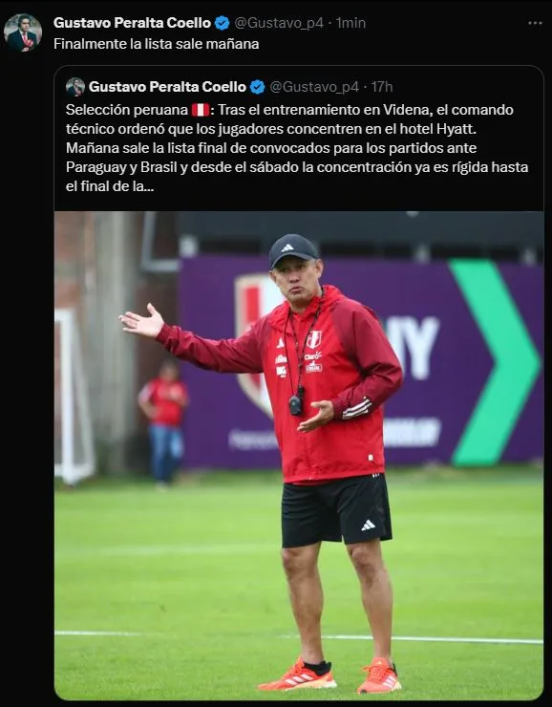Click the green chevron on the purple banner in the photo
This screenshot has width=552, height=707.
pos(496,362)
